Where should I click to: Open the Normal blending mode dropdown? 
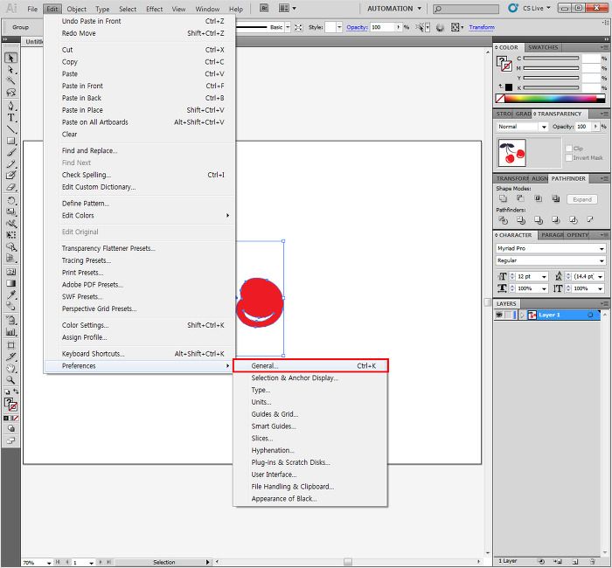(x=544, y=127)
